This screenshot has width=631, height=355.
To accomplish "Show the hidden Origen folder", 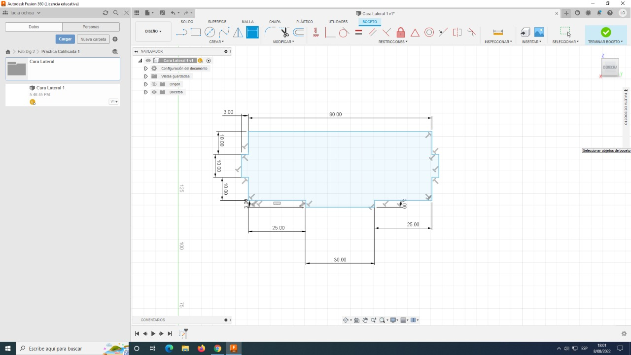I will pyautogui.click(x=154, y=84).
